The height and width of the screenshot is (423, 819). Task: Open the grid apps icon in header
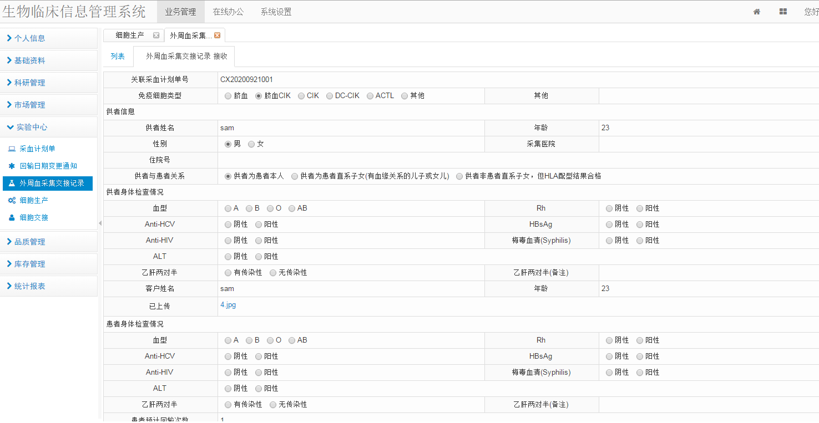783,12
